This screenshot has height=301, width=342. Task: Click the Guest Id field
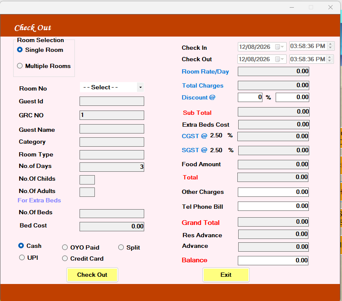click(112, 101)
